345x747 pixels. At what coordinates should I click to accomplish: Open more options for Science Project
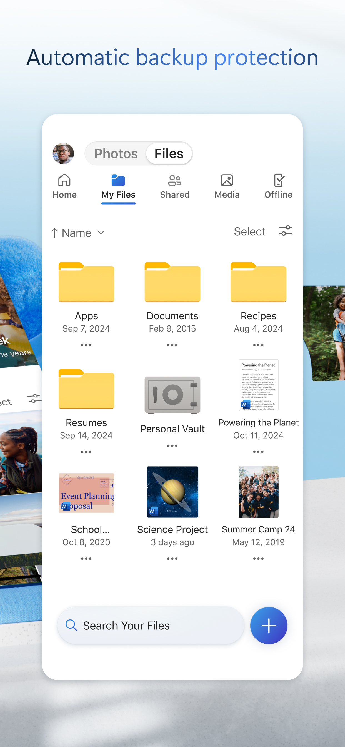coord(172,559)
